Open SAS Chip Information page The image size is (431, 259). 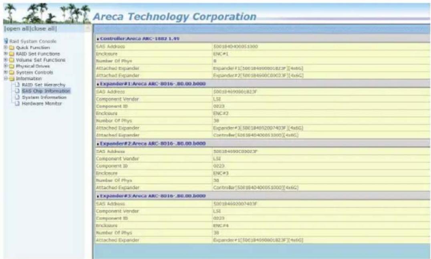46,91
